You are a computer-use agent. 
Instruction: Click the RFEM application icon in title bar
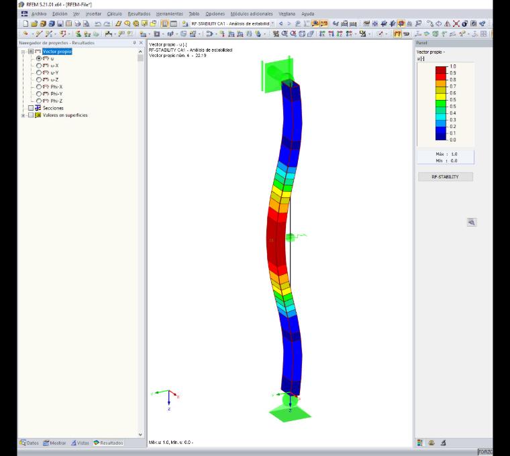click(21, 5)
